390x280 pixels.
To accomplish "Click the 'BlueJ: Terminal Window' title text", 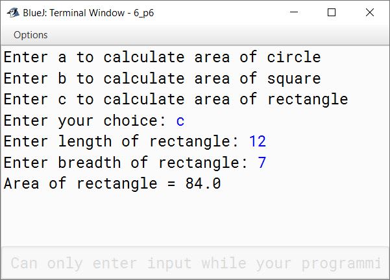I will [74, 13].
